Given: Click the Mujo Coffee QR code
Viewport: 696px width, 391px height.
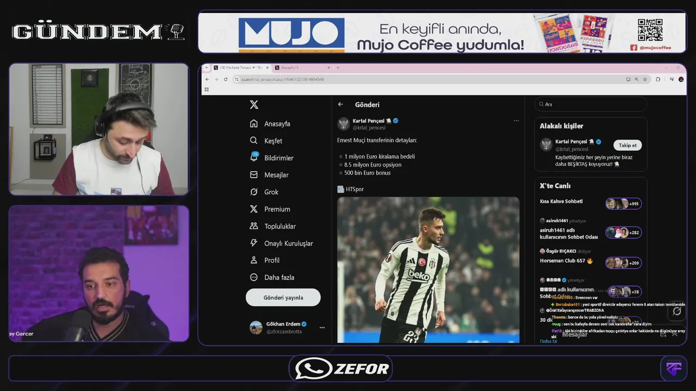Looking at the screenshot, I should pyautogui.click(x=650, y=30).
